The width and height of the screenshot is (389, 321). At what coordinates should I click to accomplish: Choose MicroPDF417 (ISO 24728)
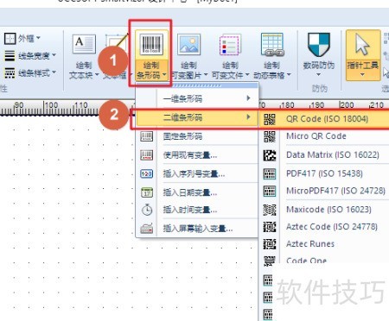point(324,191)
